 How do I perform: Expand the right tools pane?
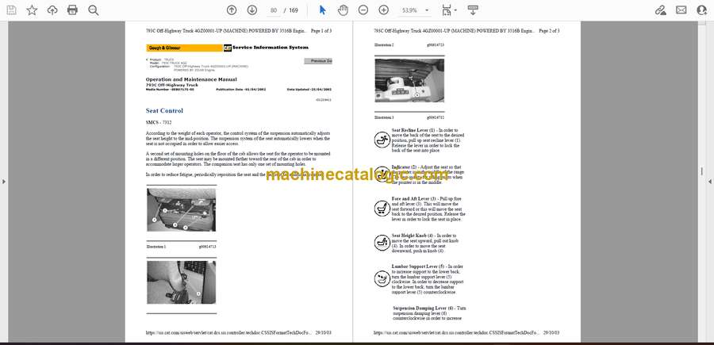point(710,182)
